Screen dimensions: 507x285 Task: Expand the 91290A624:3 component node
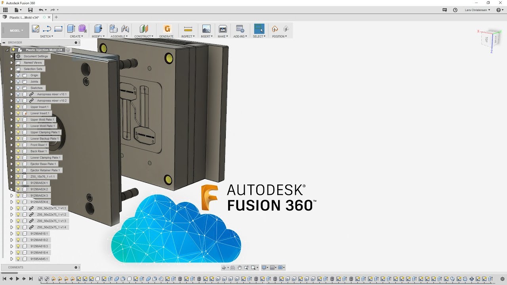pos(11,196)
